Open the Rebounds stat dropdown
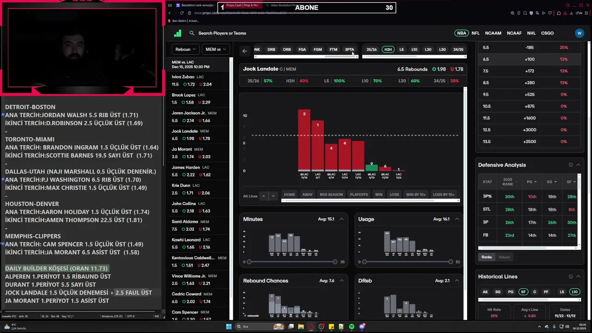592x333 pixels. pos(185,49)
